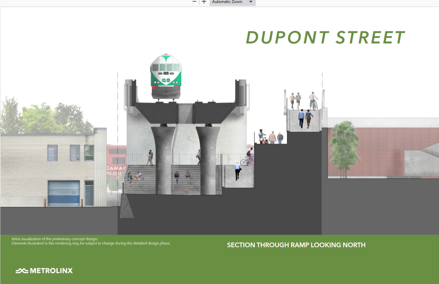Click the upper middle window of the left building
Viewport: 439px width, 284px height.
click(x=75, y=153)
